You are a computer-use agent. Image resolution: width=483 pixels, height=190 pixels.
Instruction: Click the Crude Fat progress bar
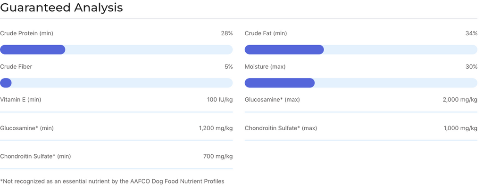pos(361,50)
